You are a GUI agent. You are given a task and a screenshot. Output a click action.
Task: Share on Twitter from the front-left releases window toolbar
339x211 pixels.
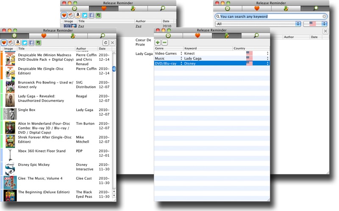tap(25, 43)
